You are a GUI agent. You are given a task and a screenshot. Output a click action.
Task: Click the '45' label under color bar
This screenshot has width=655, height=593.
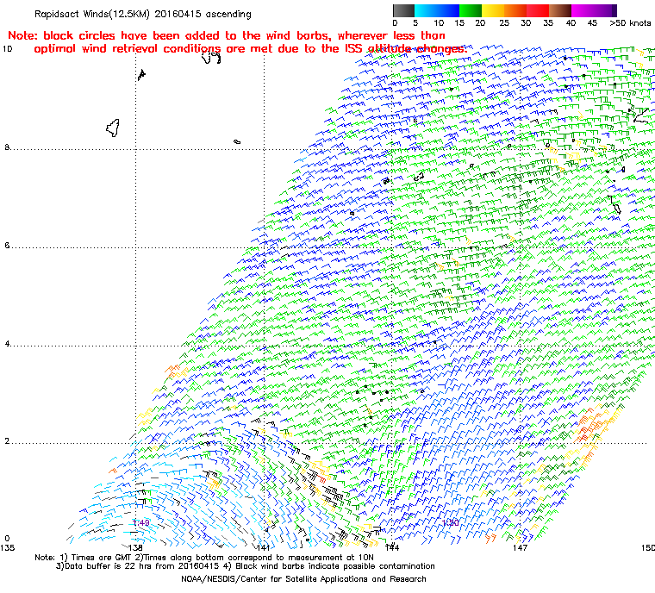(x=592, y=23)
